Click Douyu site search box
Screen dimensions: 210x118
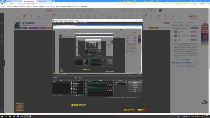point(127,10)
